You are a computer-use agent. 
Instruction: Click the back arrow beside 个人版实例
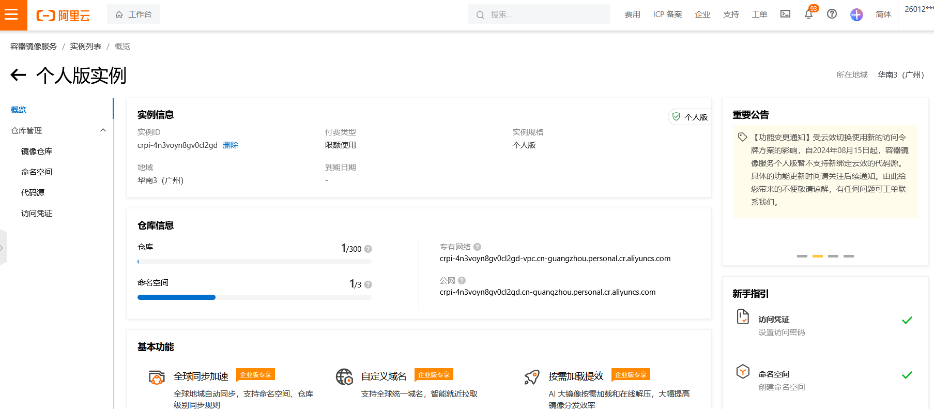pyautogui.click(x=18, y=75)
